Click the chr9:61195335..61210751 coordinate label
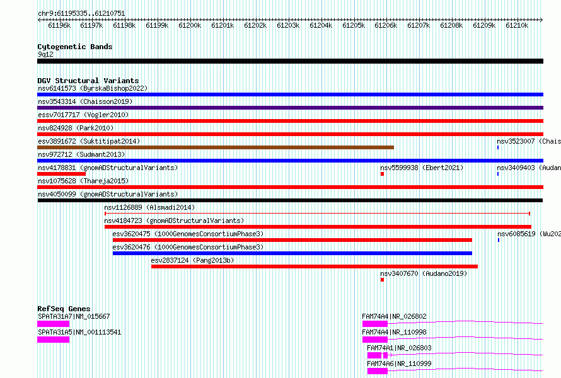The height and width of the screenshot is (378, 561). (x=81, y=14)
